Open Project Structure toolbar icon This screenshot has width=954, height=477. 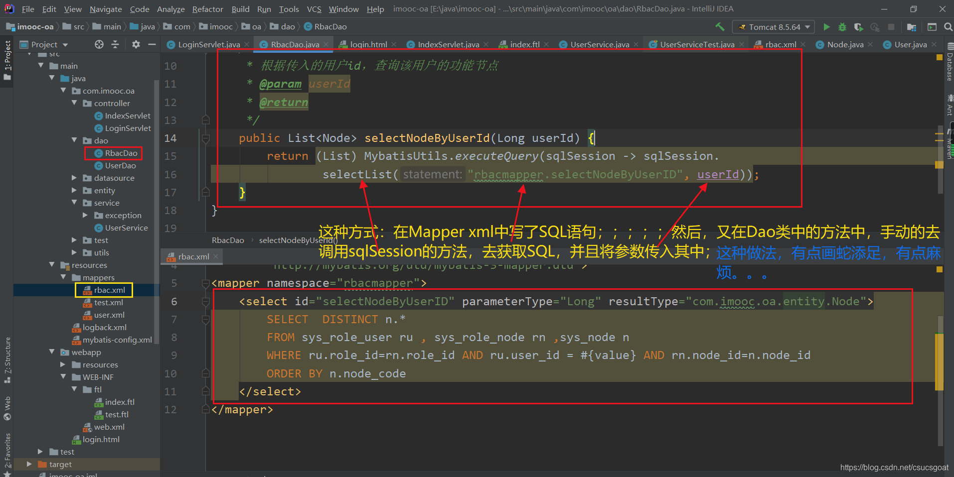click(912, 27)
